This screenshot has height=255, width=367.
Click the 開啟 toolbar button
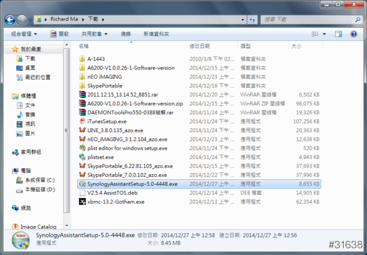(x=60, y=34)
